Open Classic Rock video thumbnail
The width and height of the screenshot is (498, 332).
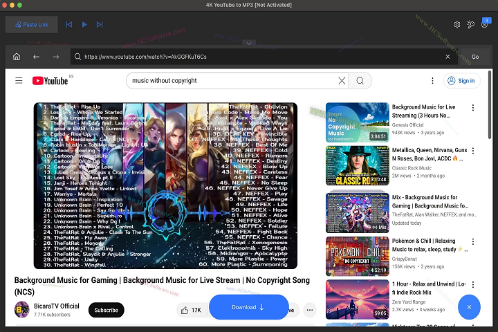pos(358,165)
